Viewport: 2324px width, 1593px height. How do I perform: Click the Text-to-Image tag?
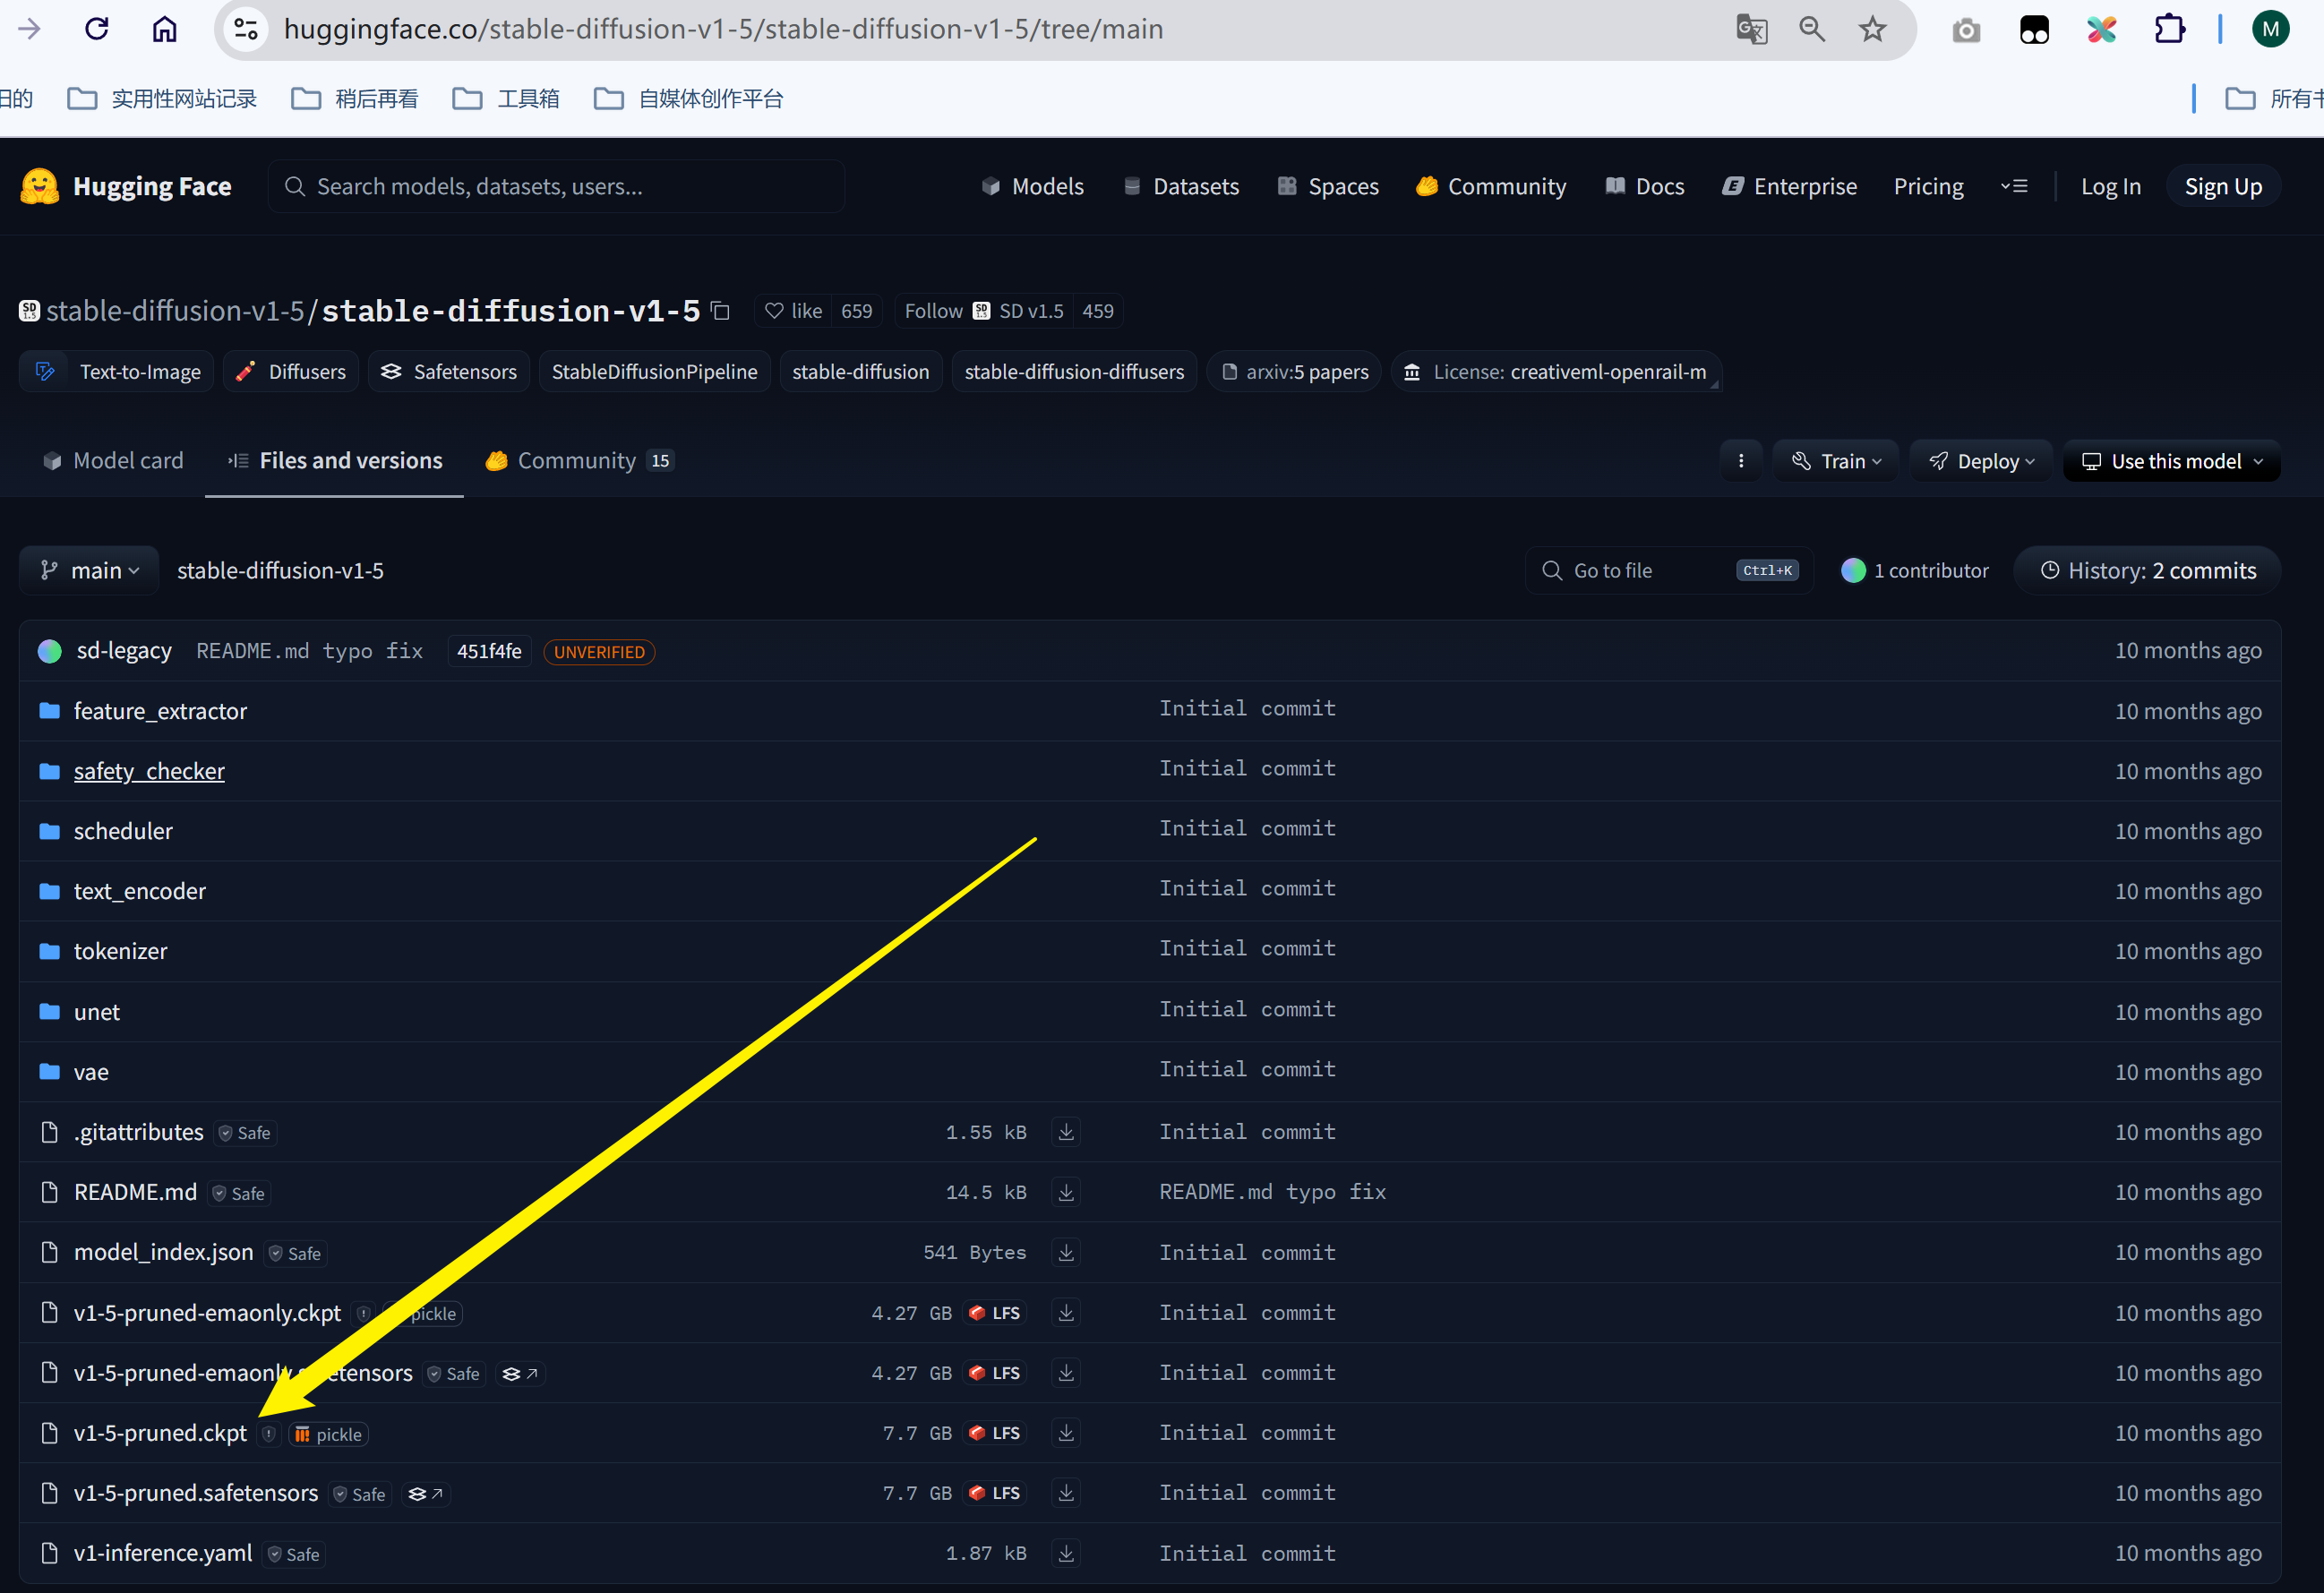[x=117, y=372]
